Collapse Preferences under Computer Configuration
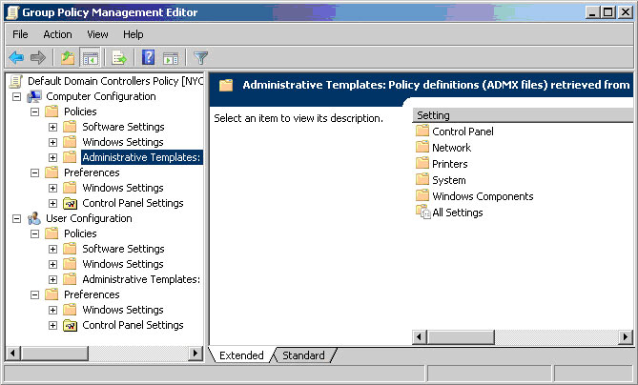 (x=35, y=172)
